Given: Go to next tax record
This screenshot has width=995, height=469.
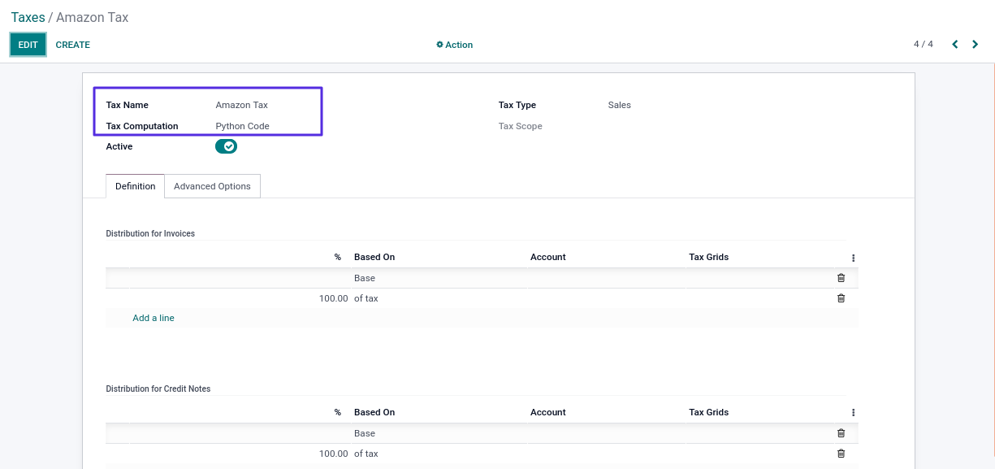Looking at the screenshot, I should coord(976,45).
